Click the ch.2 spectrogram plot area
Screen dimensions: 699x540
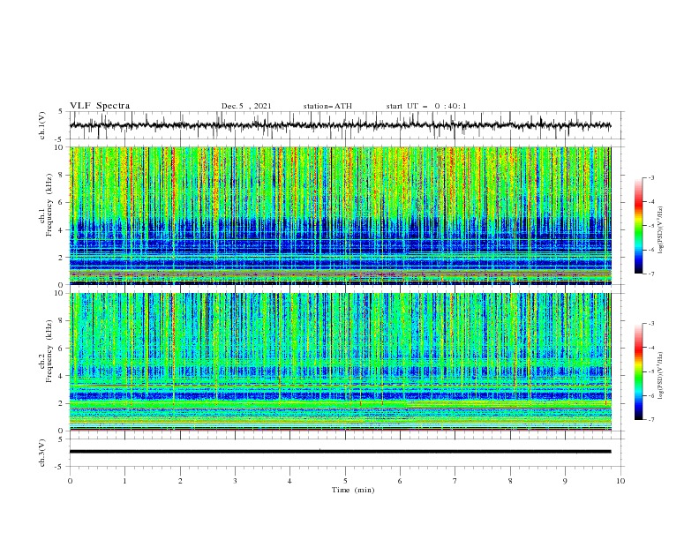pyautogui.click(x=340, y=362)
